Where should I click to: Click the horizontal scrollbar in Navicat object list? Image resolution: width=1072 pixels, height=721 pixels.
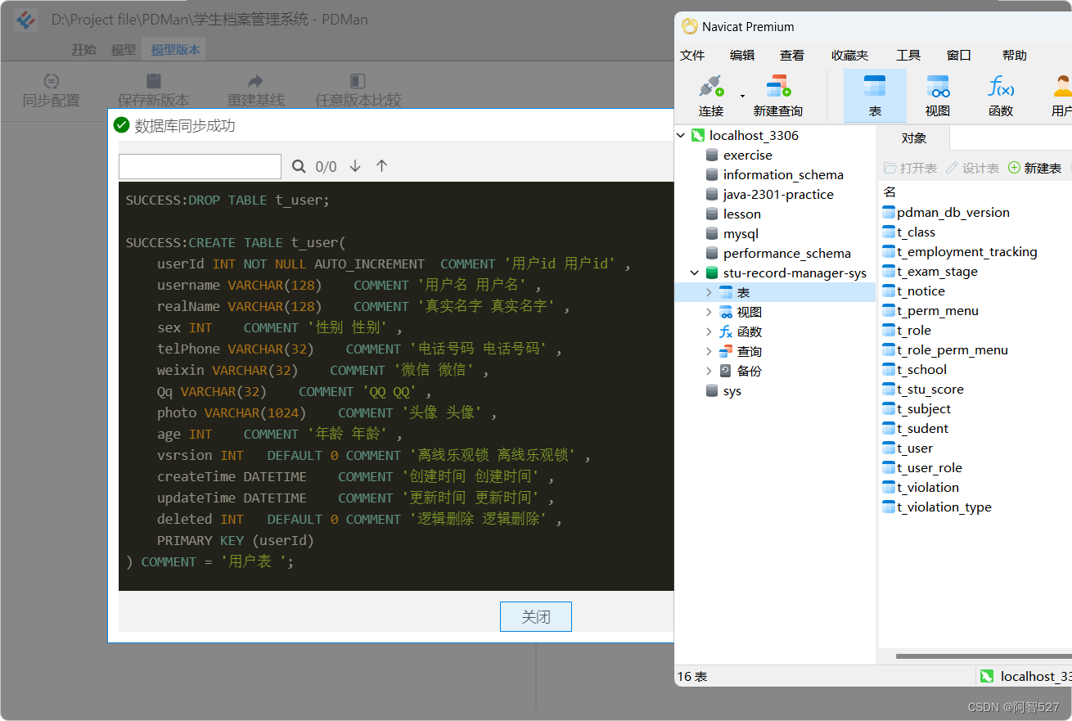tap(984, 656)
